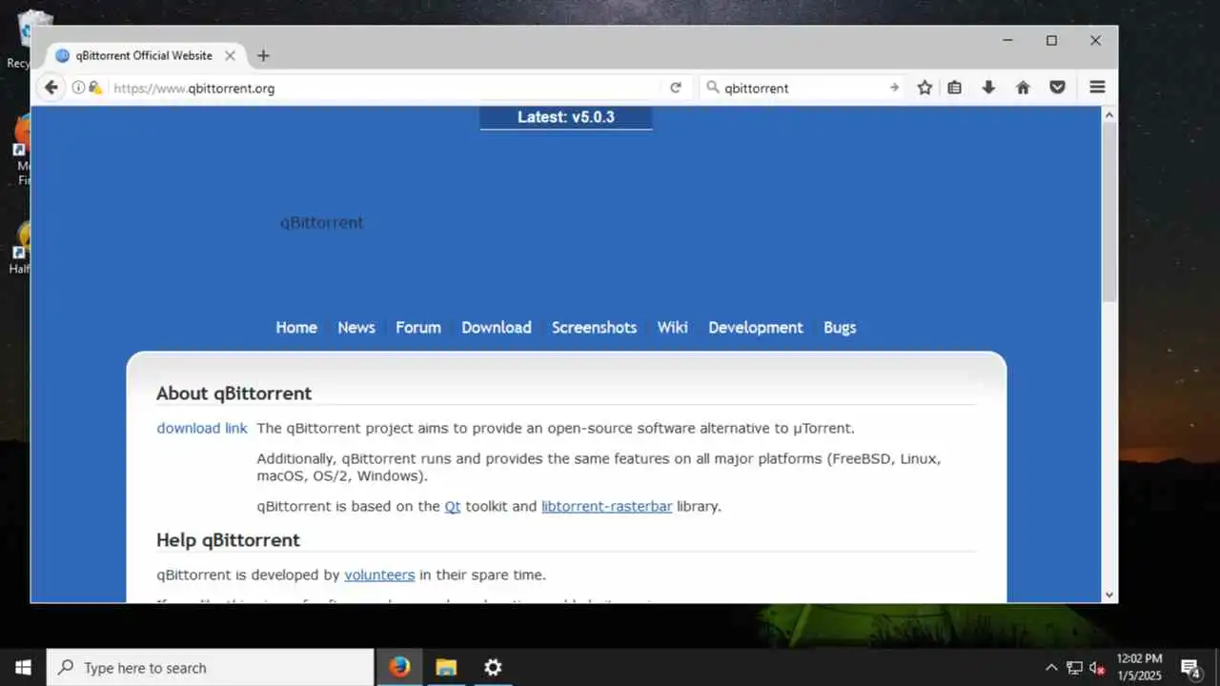Click the Latest: v5.0.3 banner
The width and height of the screenshot is (1220, 686).
pyautogui.click(x=566, y=117)
